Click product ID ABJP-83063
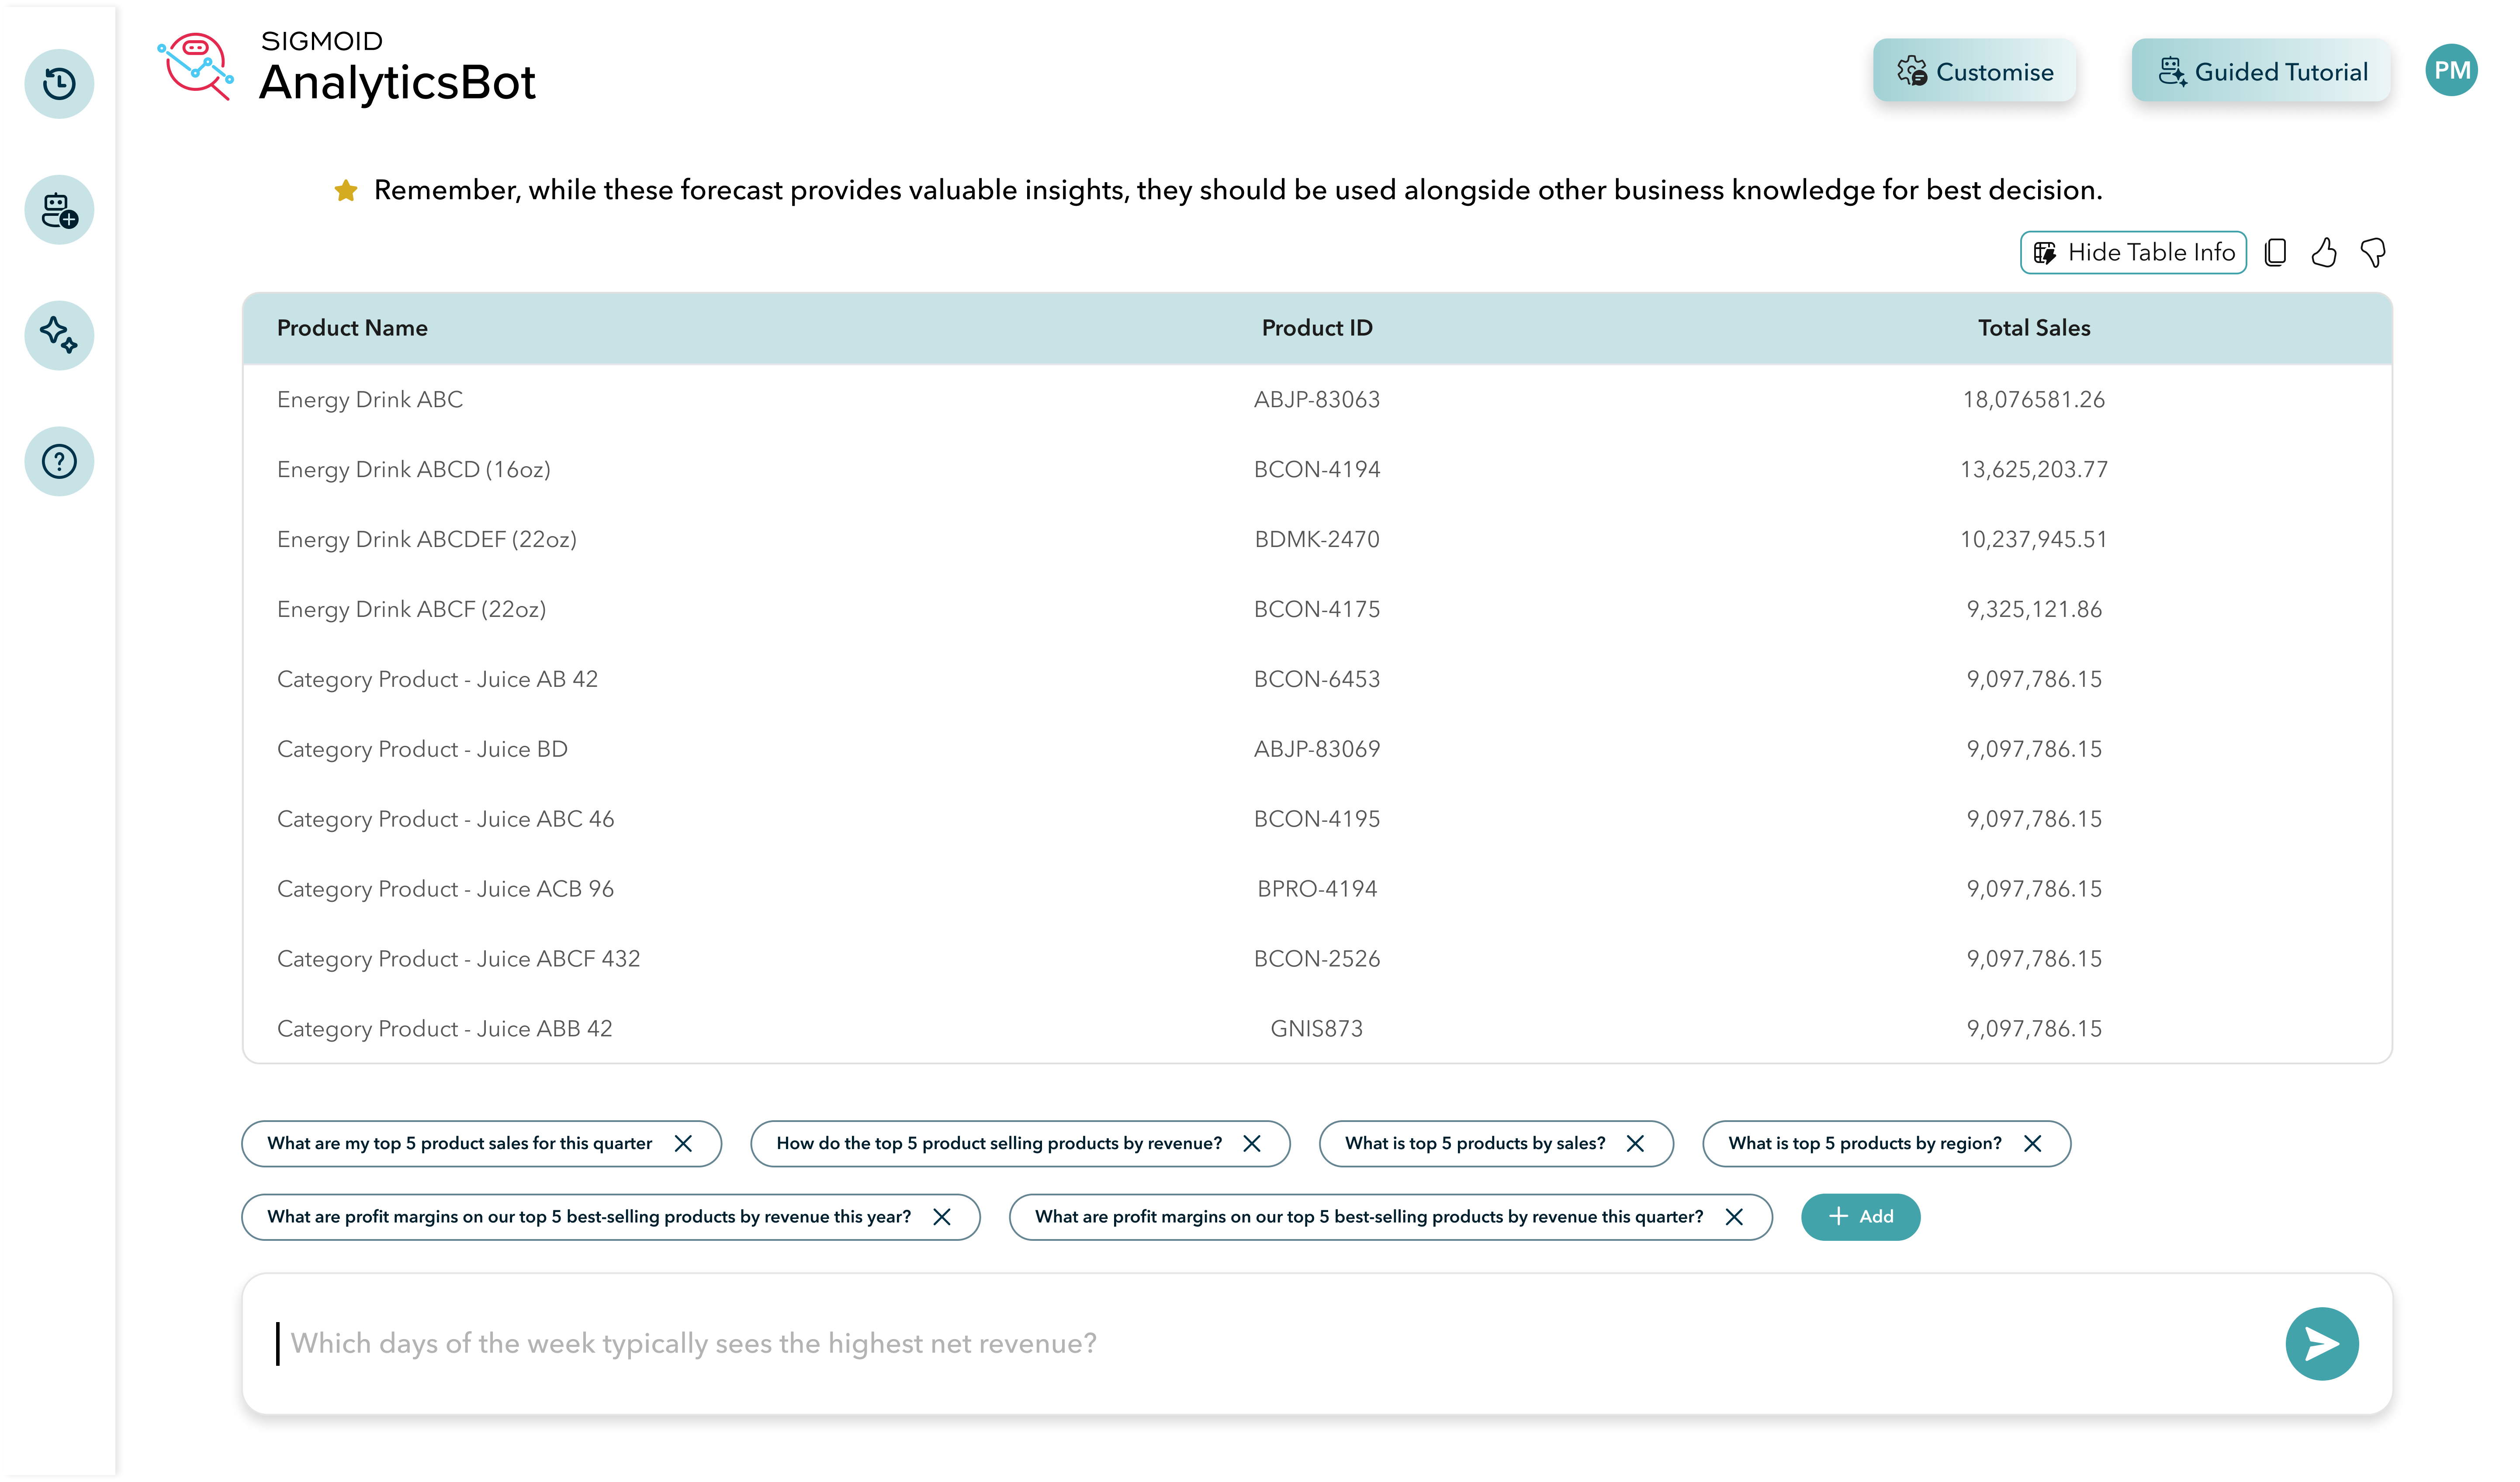Viewport: 2520px width, 1482px height. tap(1317, 400)
